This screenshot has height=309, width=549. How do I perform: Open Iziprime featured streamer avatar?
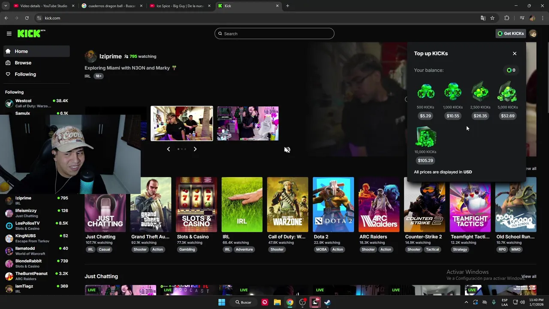(90, 56)
